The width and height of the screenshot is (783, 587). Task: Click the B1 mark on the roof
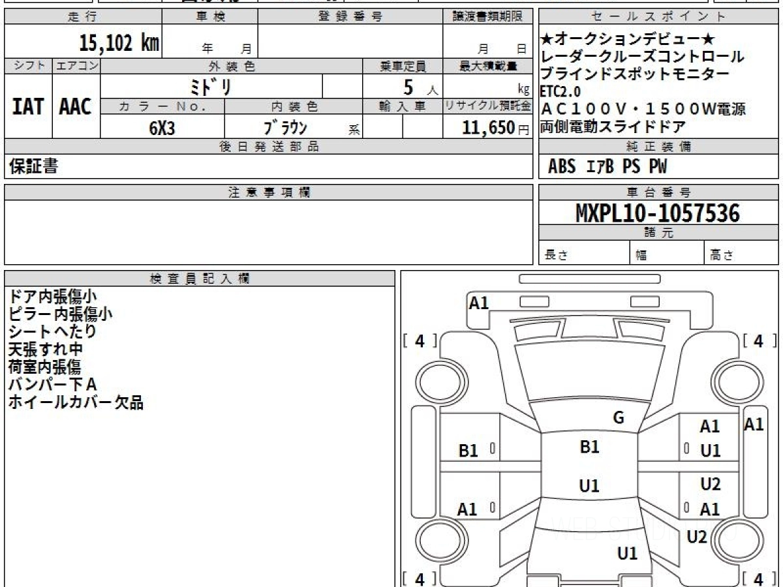click(589, 447)
